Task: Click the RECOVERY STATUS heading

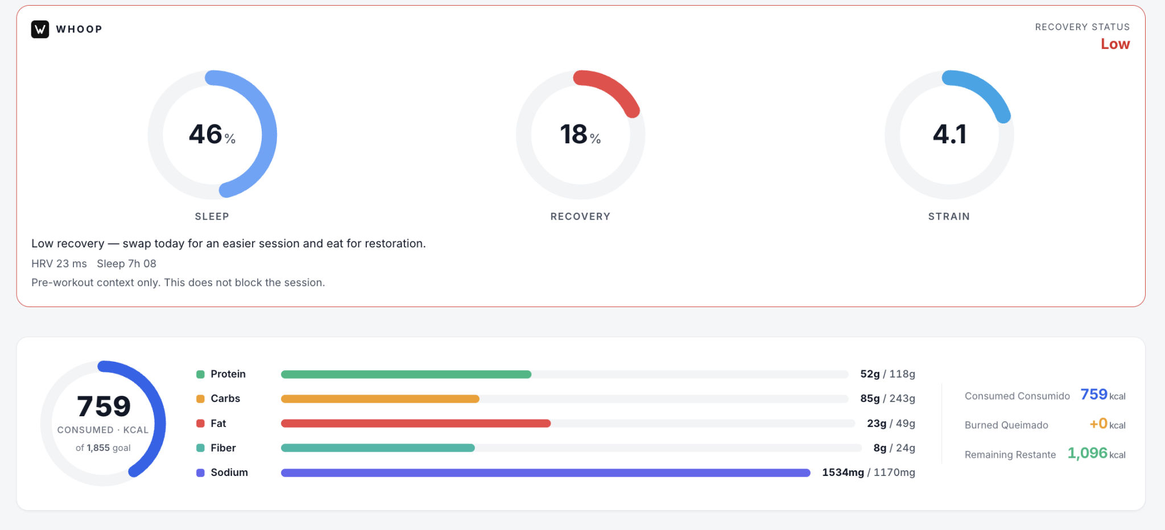Action: 1083,27
